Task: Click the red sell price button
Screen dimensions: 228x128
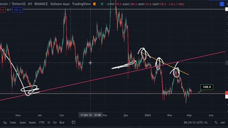Action: click(x=2, y=10)
